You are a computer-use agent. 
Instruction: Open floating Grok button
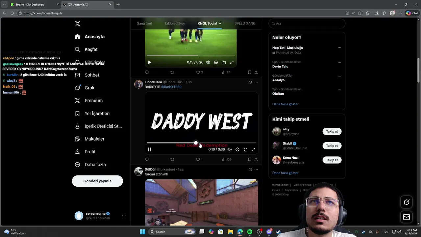407,202
